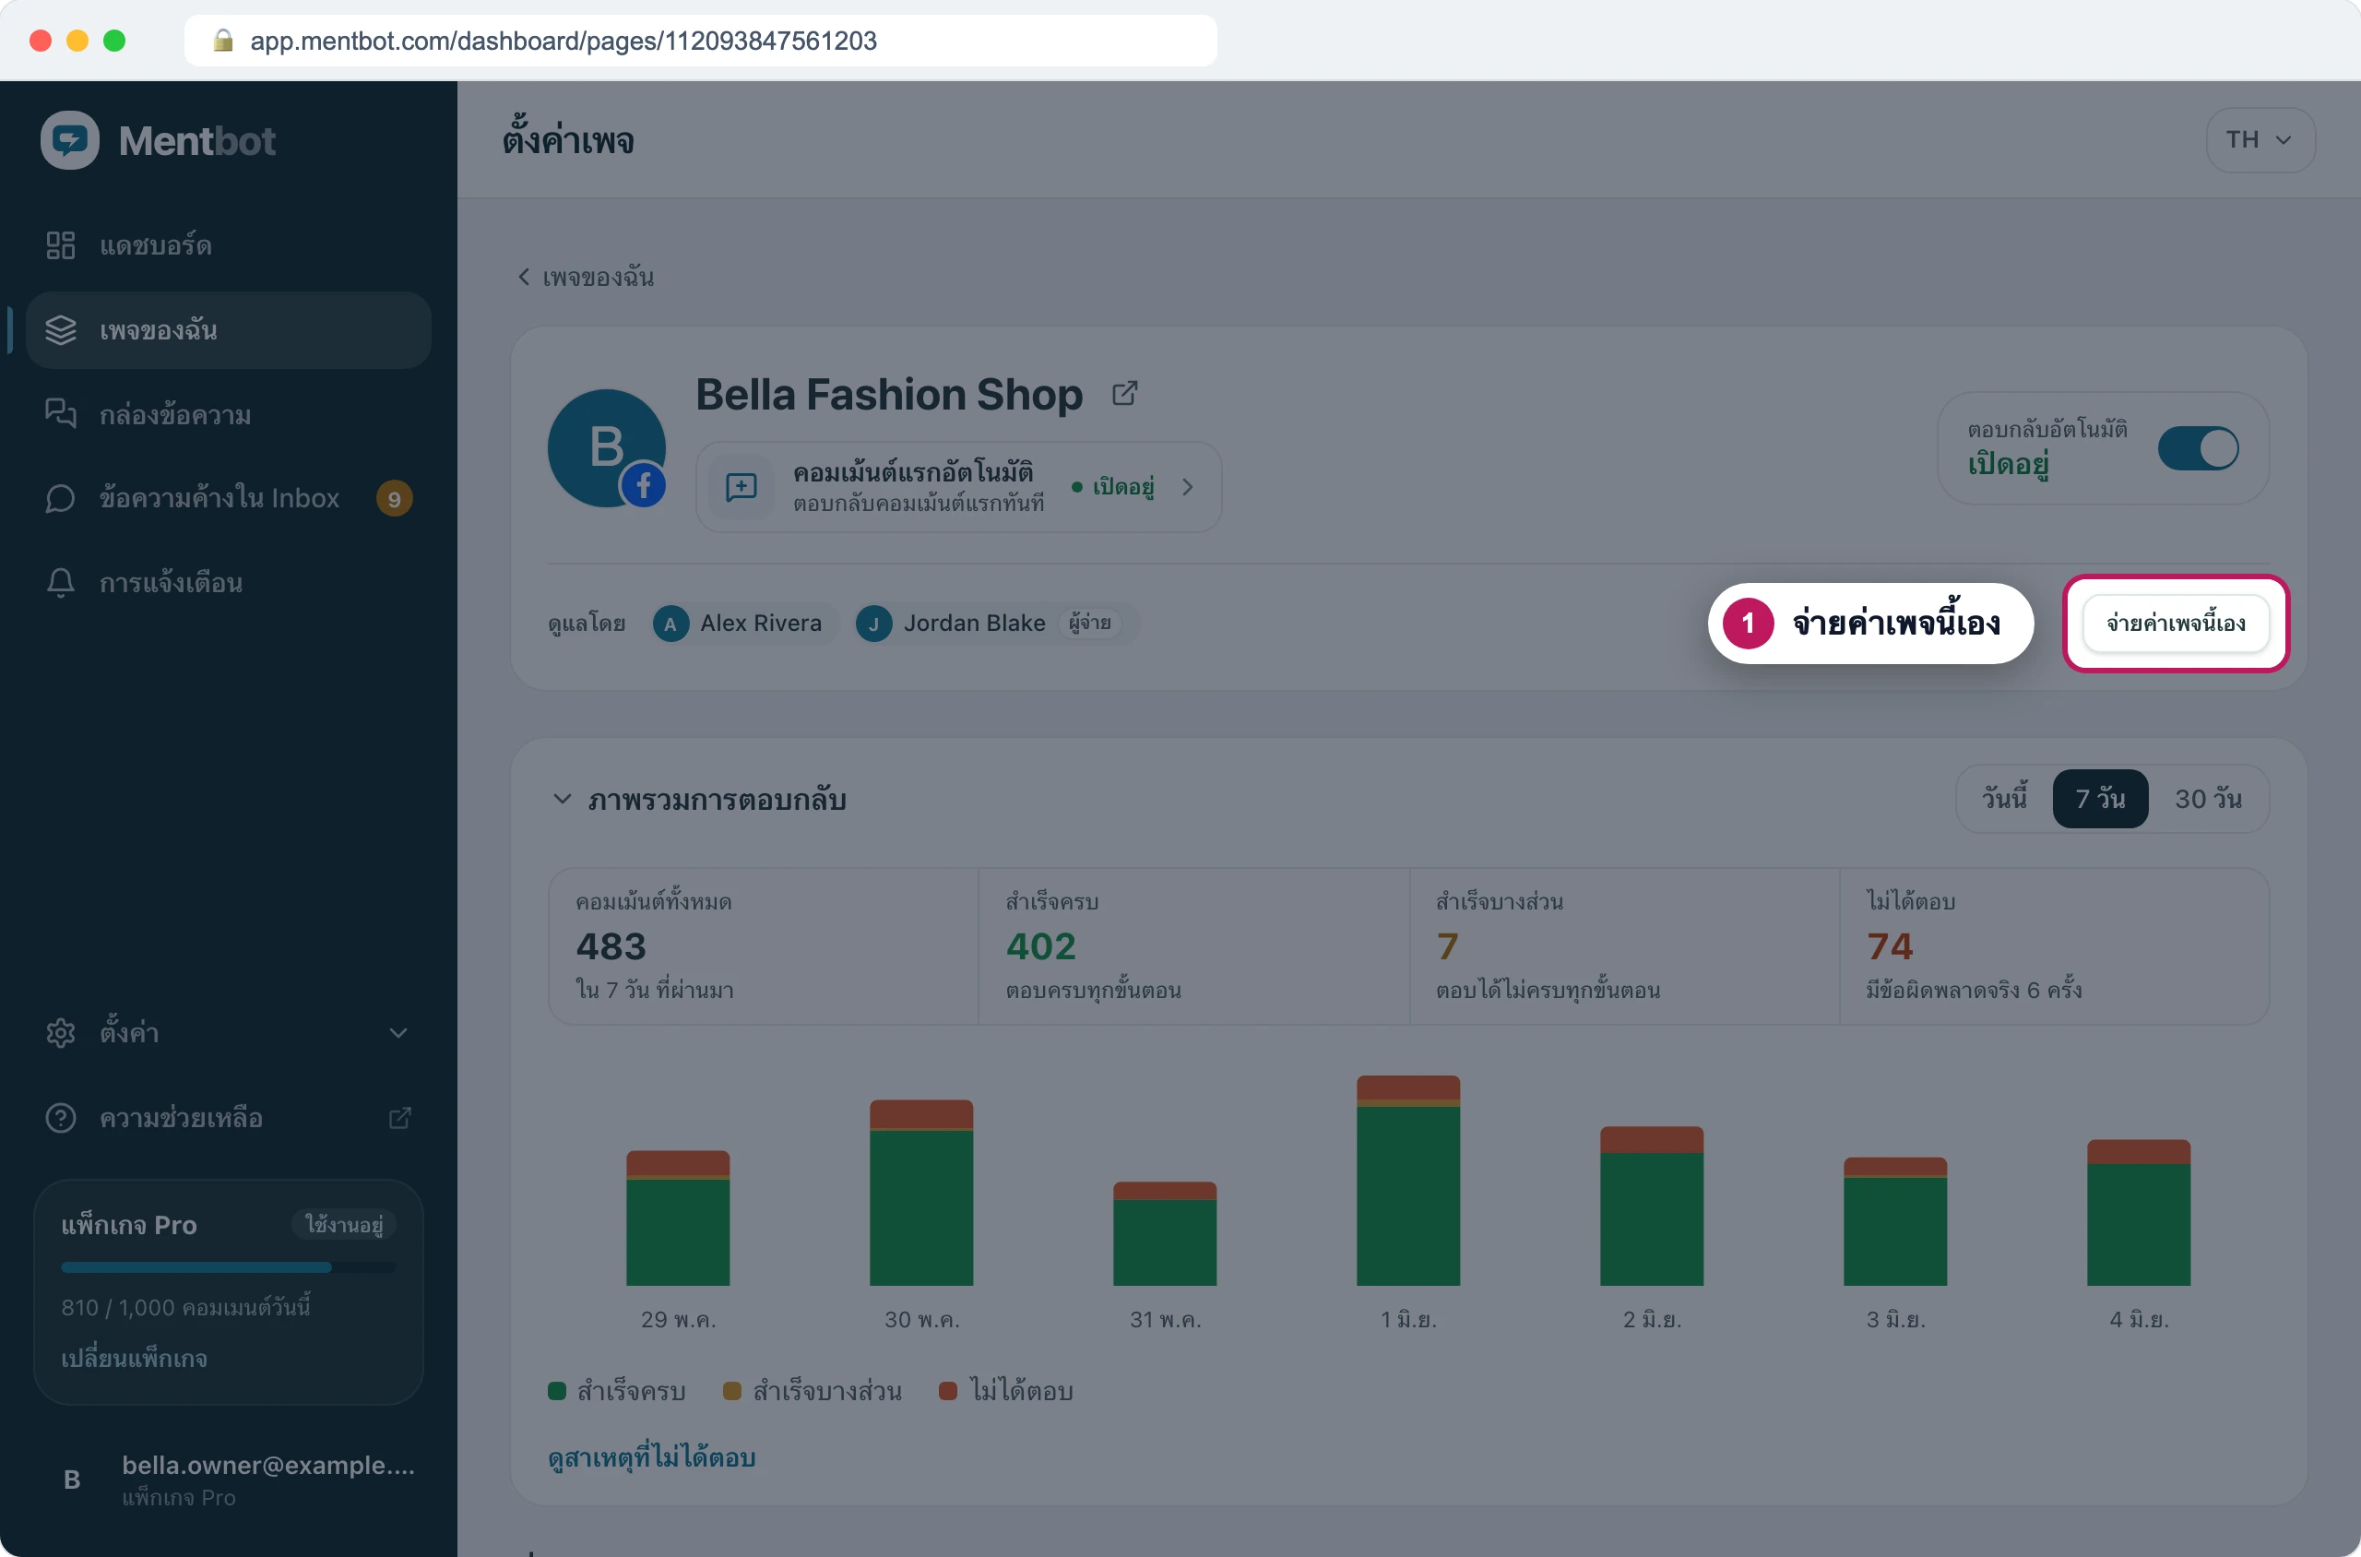
Task: Select the 30 วัน time range tab
Action: 2208,799
